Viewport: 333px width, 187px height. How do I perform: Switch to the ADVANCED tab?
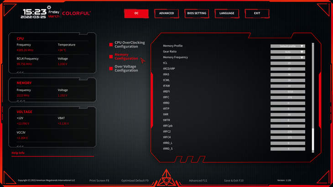(x=166, y=13)
